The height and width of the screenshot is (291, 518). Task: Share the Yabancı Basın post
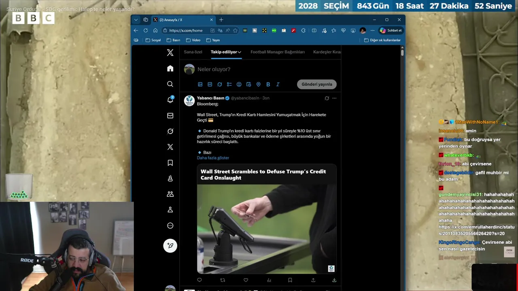[x=313, y=280]
